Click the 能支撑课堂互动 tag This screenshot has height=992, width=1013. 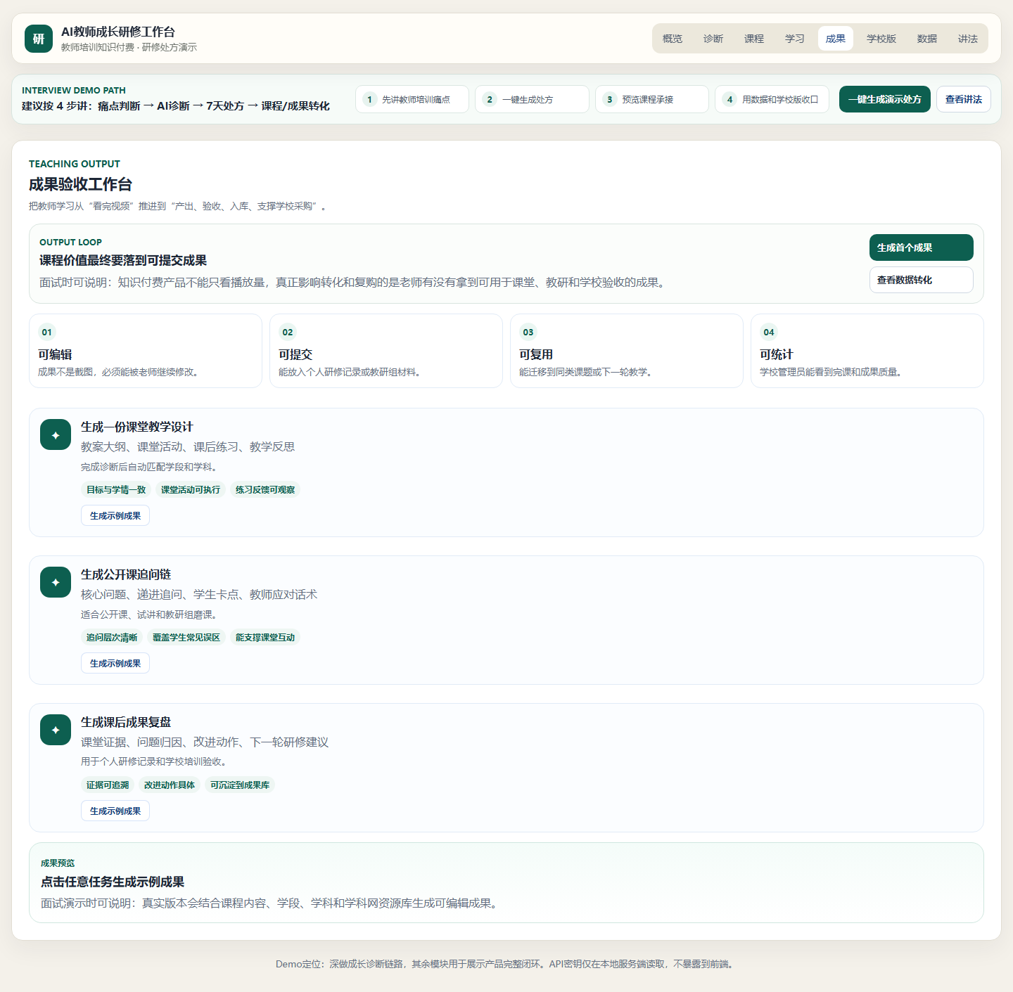tap(265, 637)
